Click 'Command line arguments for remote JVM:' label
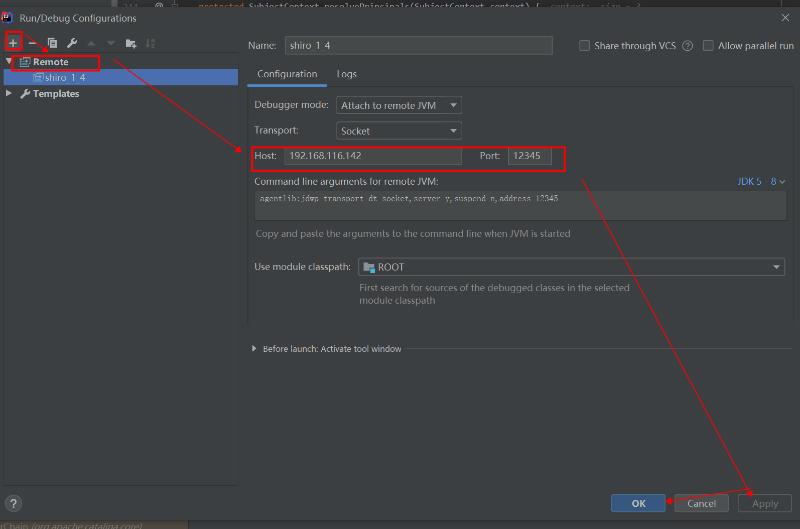This screenshot has width=800, height=529. click(x=346, y=181)
